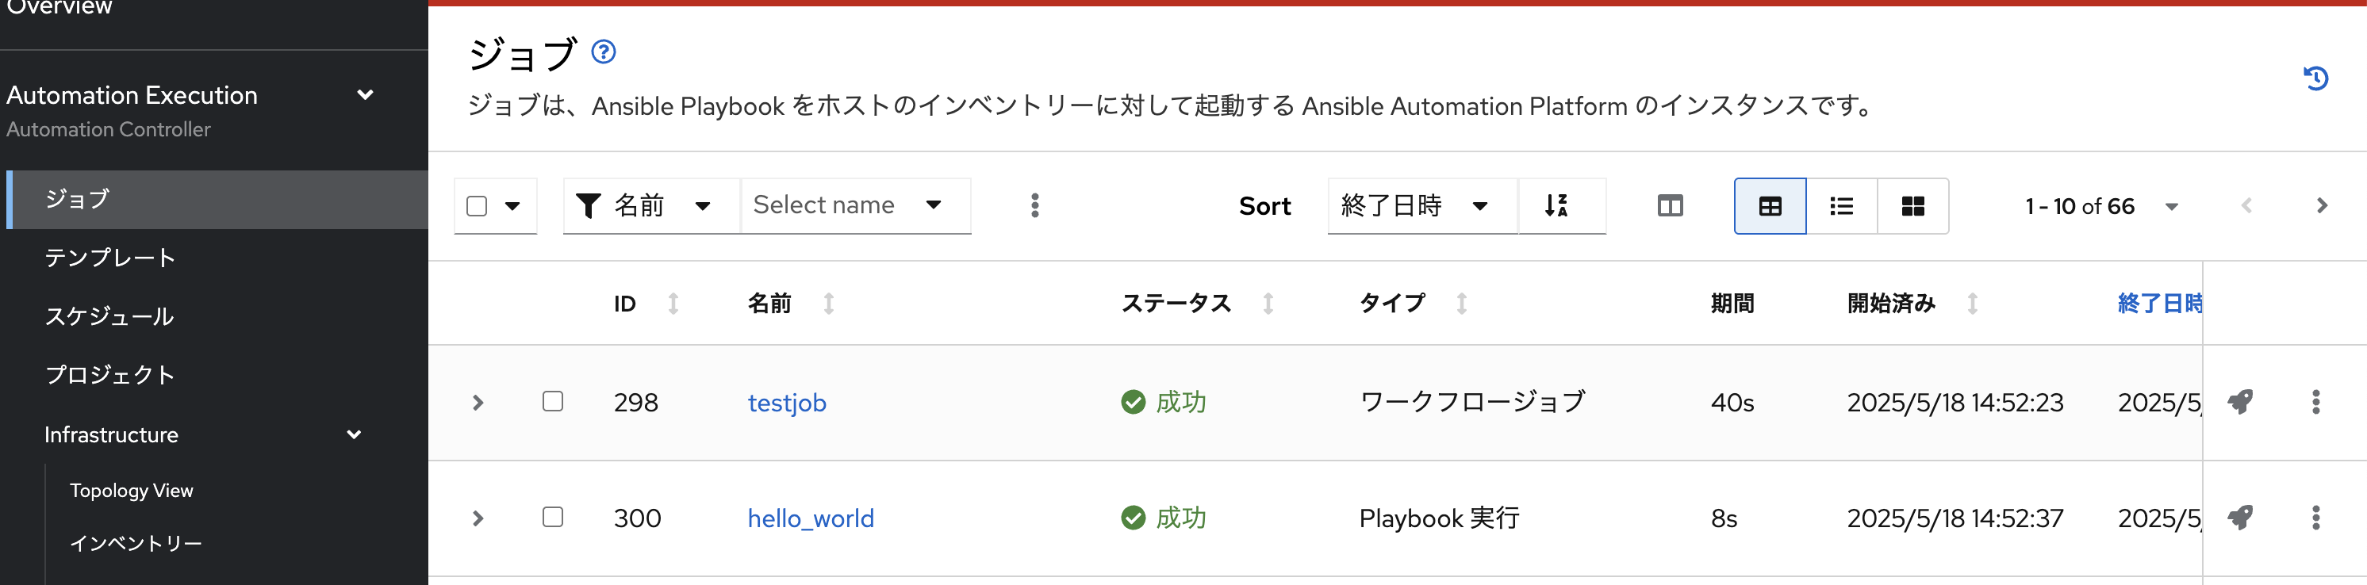This screenshot has width=2367, height=585.
Task: Expand details row for job 298
Action: 478,401
